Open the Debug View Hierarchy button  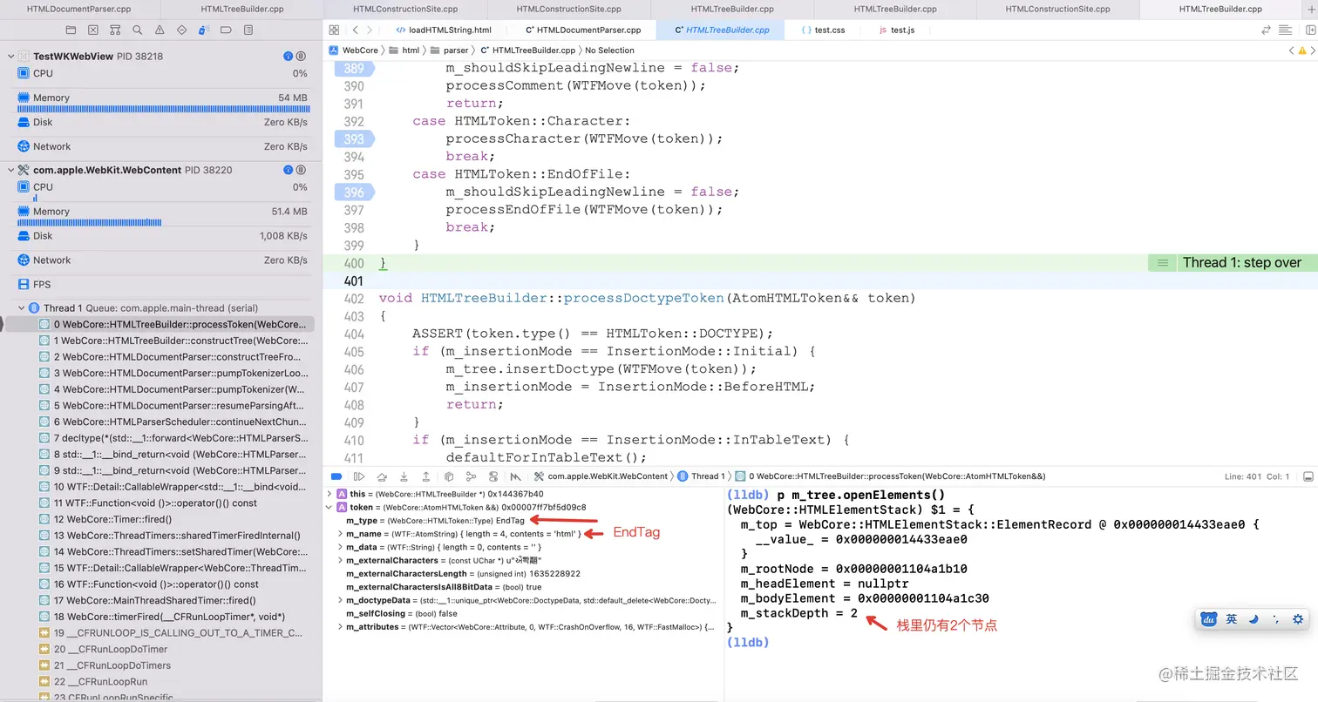click(449, 476)
